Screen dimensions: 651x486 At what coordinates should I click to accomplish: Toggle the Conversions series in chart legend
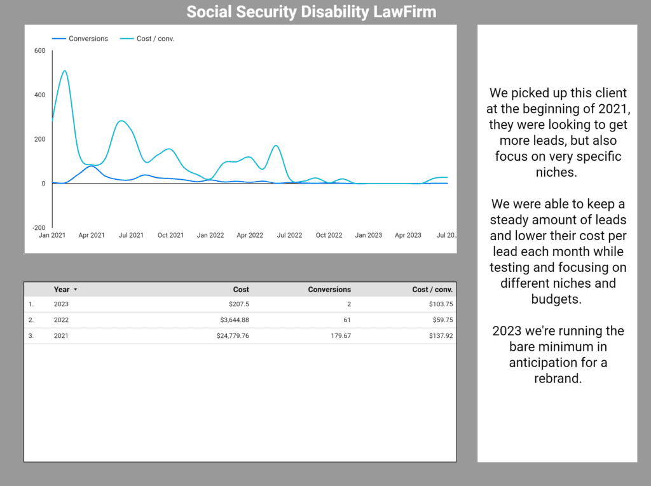(88, 39)
